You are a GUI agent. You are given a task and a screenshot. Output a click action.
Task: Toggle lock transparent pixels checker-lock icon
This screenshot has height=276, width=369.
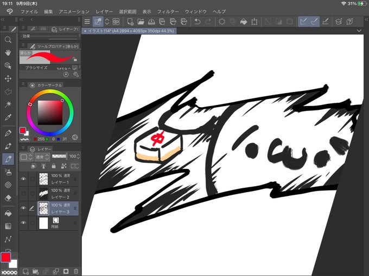point(64,166)
